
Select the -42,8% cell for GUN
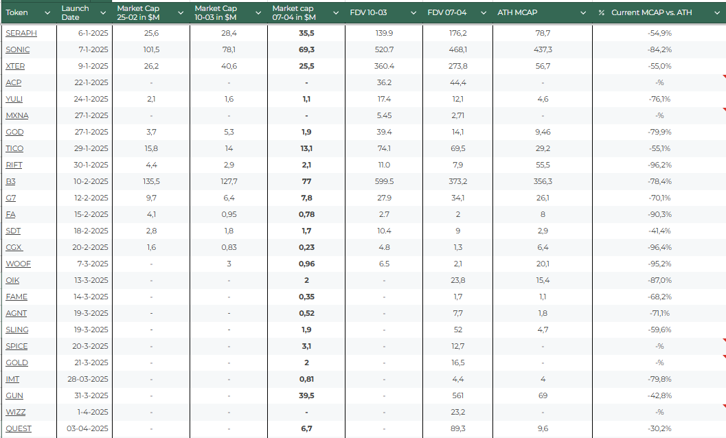[659, 395]
